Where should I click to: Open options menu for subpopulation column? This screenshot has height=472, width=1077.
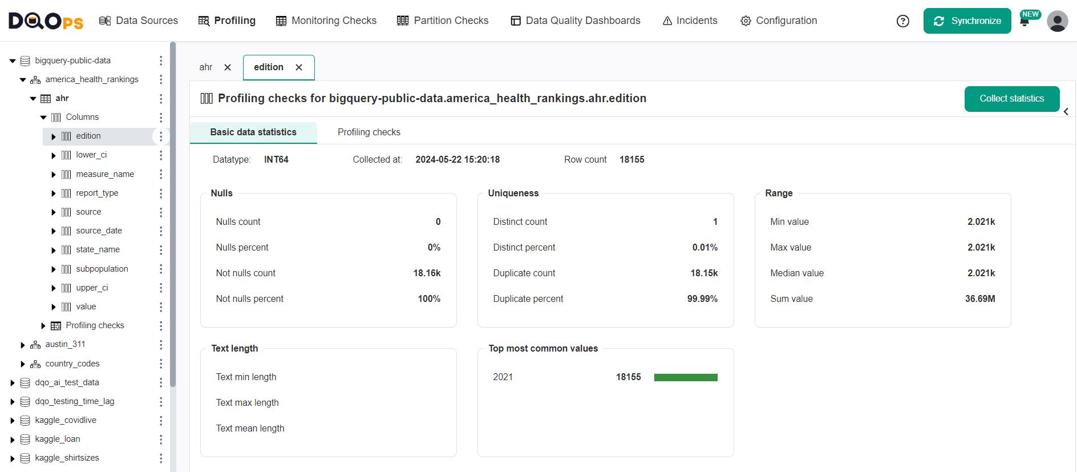(x=161, y=269)
